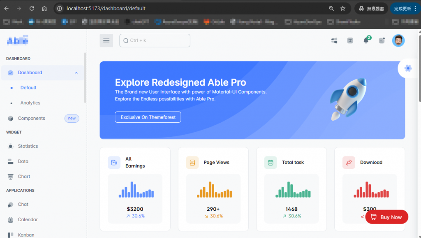
Task: Click the Statistics icon in sidebar
Action: (x=10, y=146)
